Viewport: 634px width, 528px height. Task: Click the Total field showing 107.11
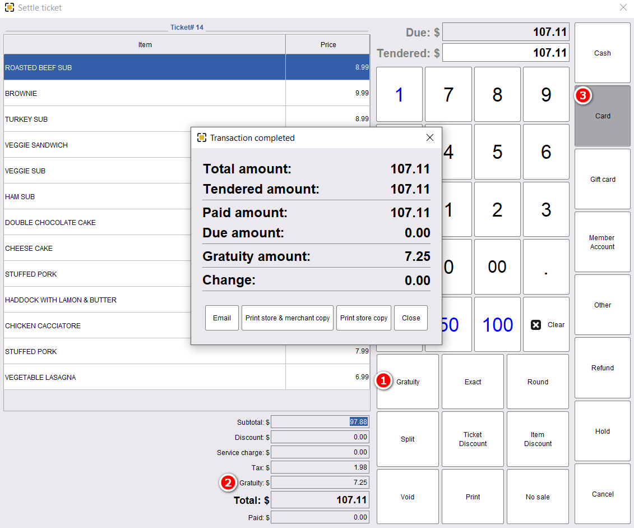(320, 500)
